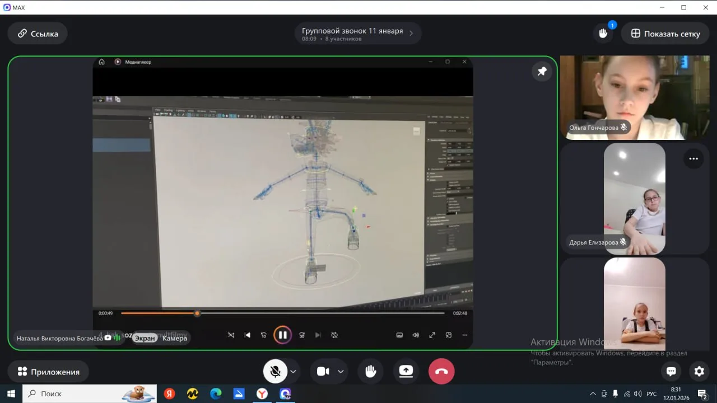Switch the view to Камера
This screenshot has width=717, height=403.
coord(175,338)
